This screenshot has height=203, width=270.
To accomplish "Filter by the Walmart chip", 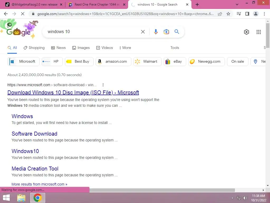I will (x=147, y=61).
